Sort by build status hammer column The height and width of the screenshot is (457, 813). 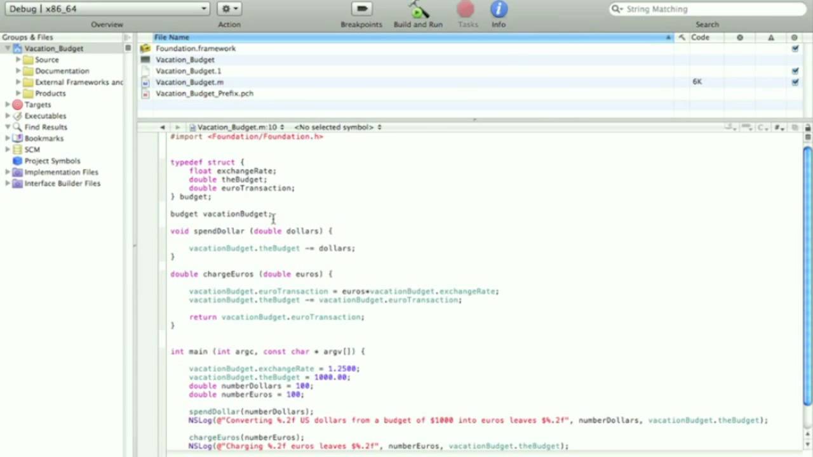coord(682,37)
